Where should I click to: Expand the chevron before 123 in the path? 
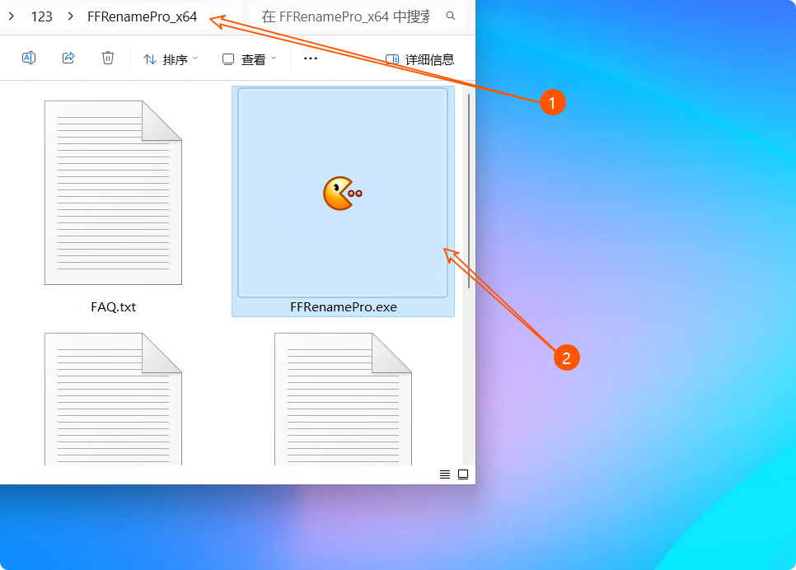pos(12,16)
